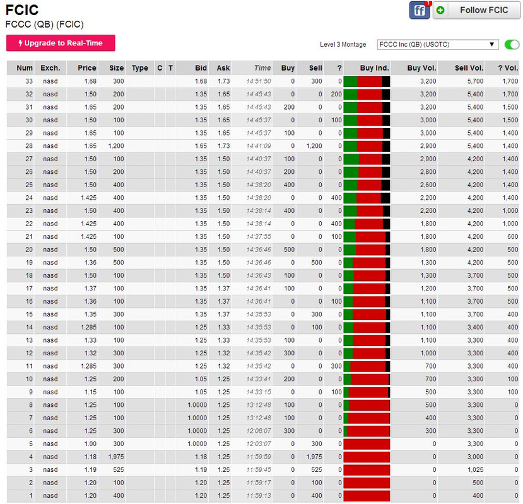Click the FCCC (QB) (FCIC) subtitle
This screenshot has height=504, width=523.
(x=45, y=25)
